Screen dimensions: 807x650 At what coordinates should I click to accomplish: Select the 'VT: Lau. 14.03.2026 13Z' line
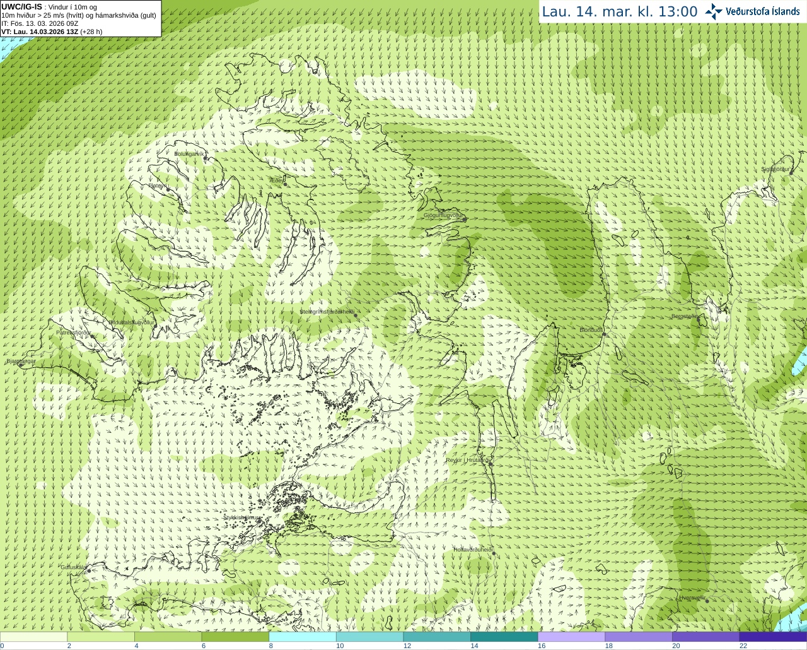coord(40,32)
